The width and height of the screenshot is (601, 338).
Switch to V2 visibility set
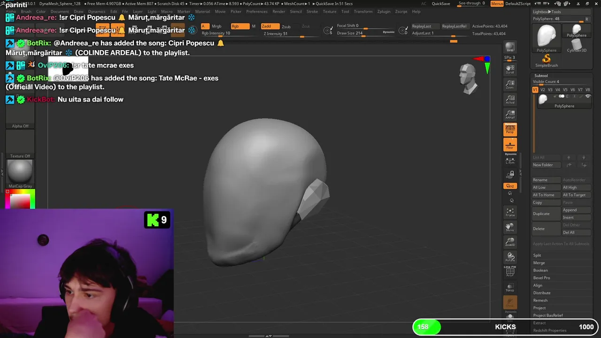(543, 90)
